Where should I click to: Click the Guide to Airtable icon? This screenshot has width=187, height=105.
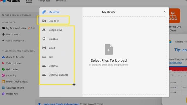[x=3, y=57]
